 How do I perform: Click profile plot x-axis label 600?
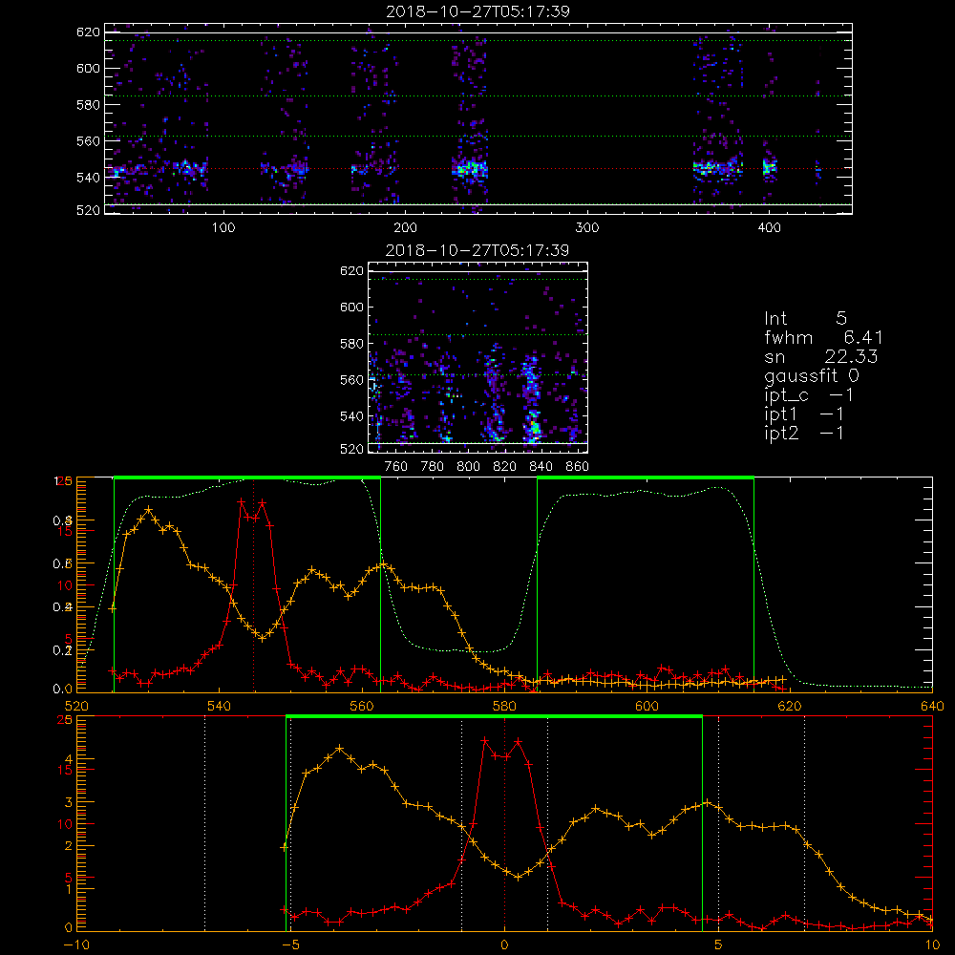[x=647, y=707]
